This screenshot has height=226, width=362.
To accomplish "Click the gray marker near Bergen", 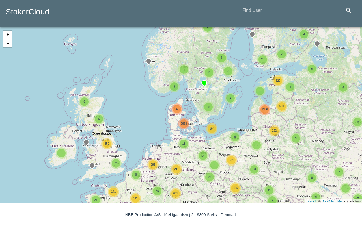I will 149,61.
